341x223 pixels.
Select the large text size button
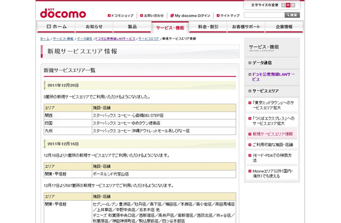pos(295,5)
